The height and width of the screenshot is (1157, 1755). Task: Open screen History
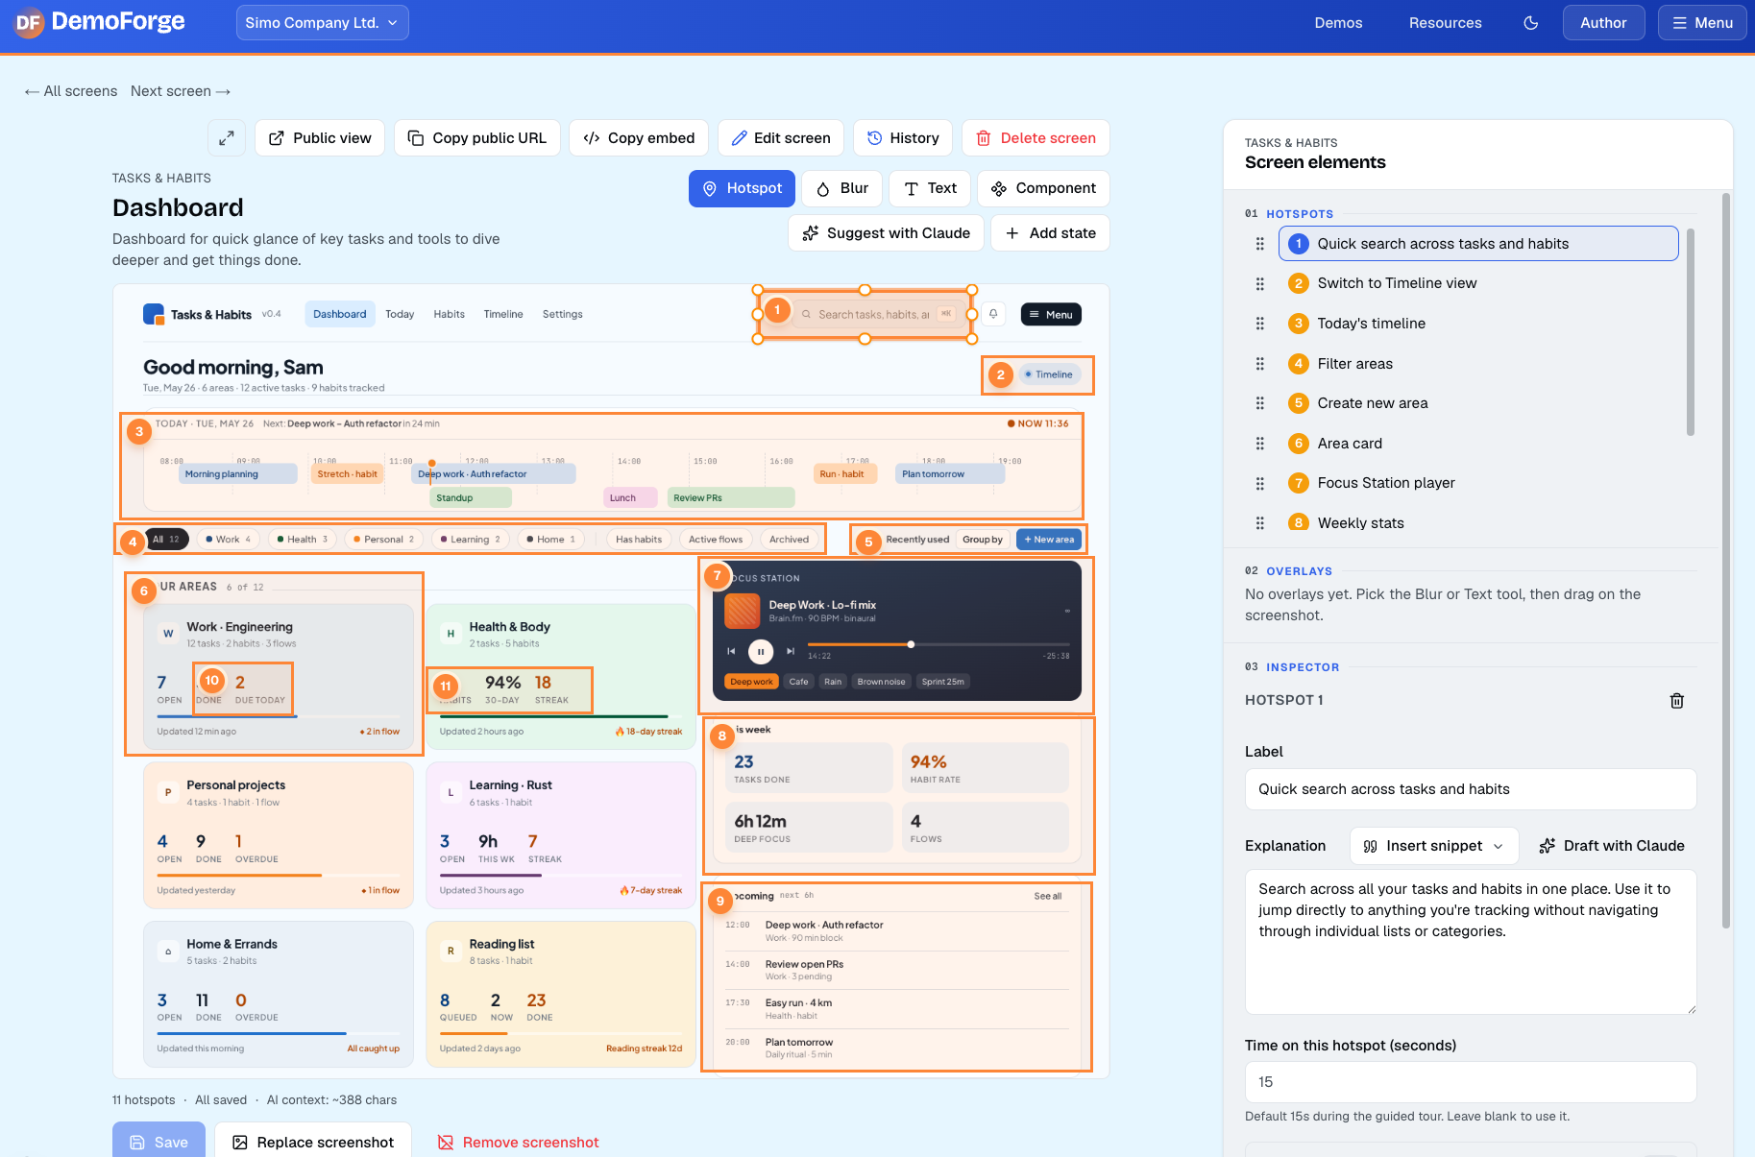click(x=903, y=138)
